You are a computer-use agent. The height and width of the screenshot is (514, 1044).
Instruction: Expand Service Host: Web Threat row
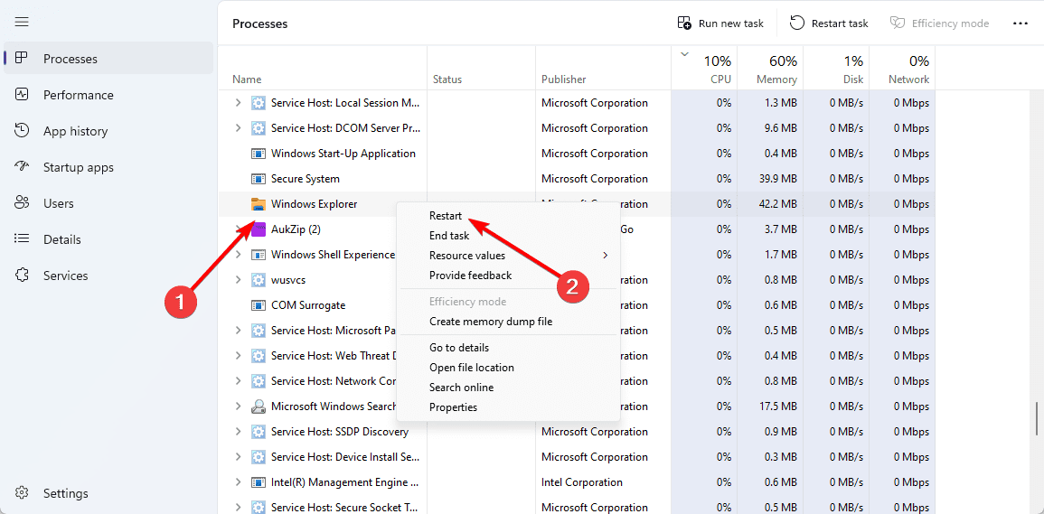(x=239, y=356)
